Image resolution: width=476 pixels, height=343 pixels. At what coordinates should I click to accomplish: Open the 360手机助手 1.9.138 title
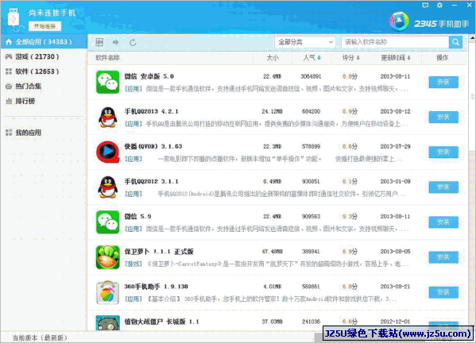pyautogui.click(x=156, y=287)
